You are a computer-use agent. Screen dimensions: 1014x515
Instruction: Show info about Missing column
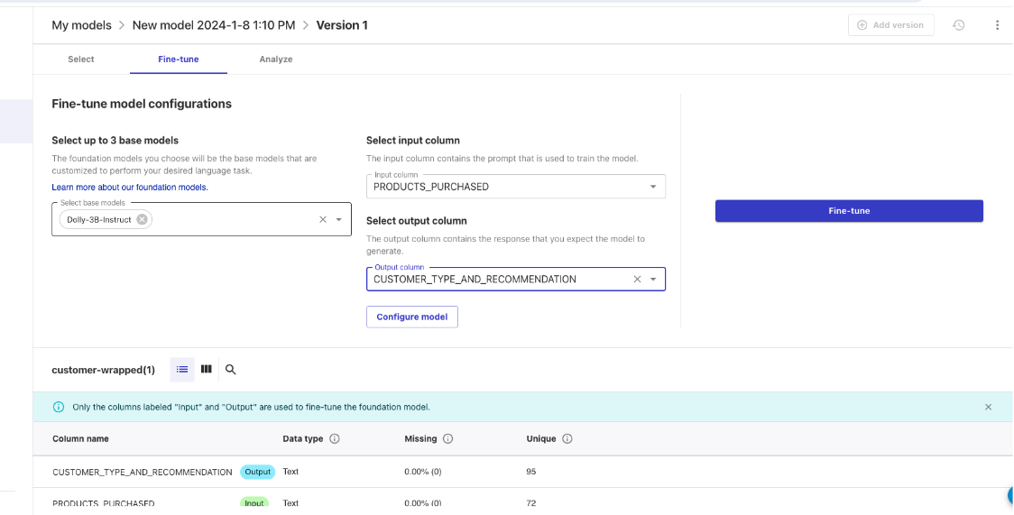coord(447,439)
